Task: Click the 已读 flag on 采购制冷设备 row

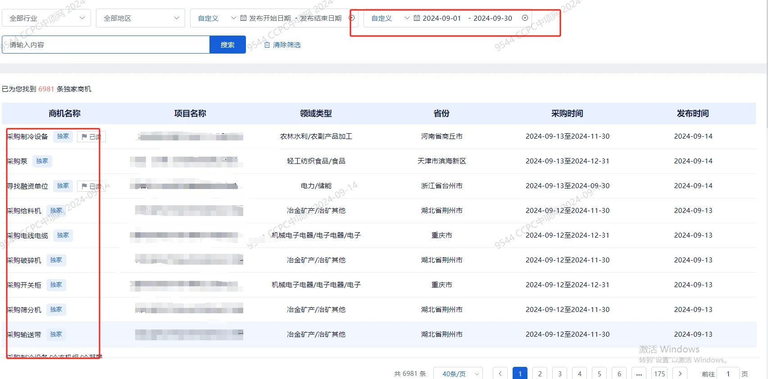Action: point(91,137)
